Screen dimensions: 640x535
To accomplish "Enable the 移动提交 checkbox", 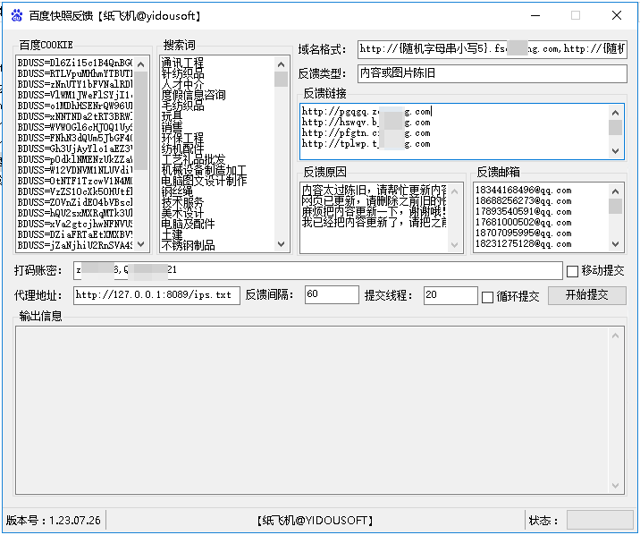I will [572, 271].
